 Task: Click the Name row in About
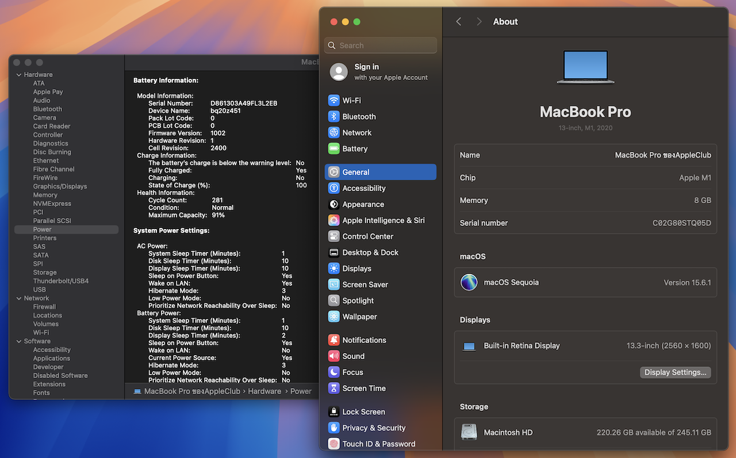(x=585, y=155)
